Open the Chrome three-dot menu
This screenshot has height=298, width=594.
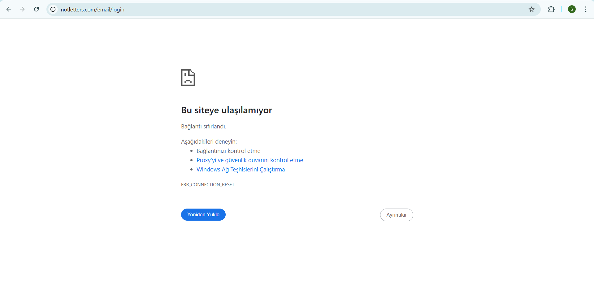(x=586, y=9)
